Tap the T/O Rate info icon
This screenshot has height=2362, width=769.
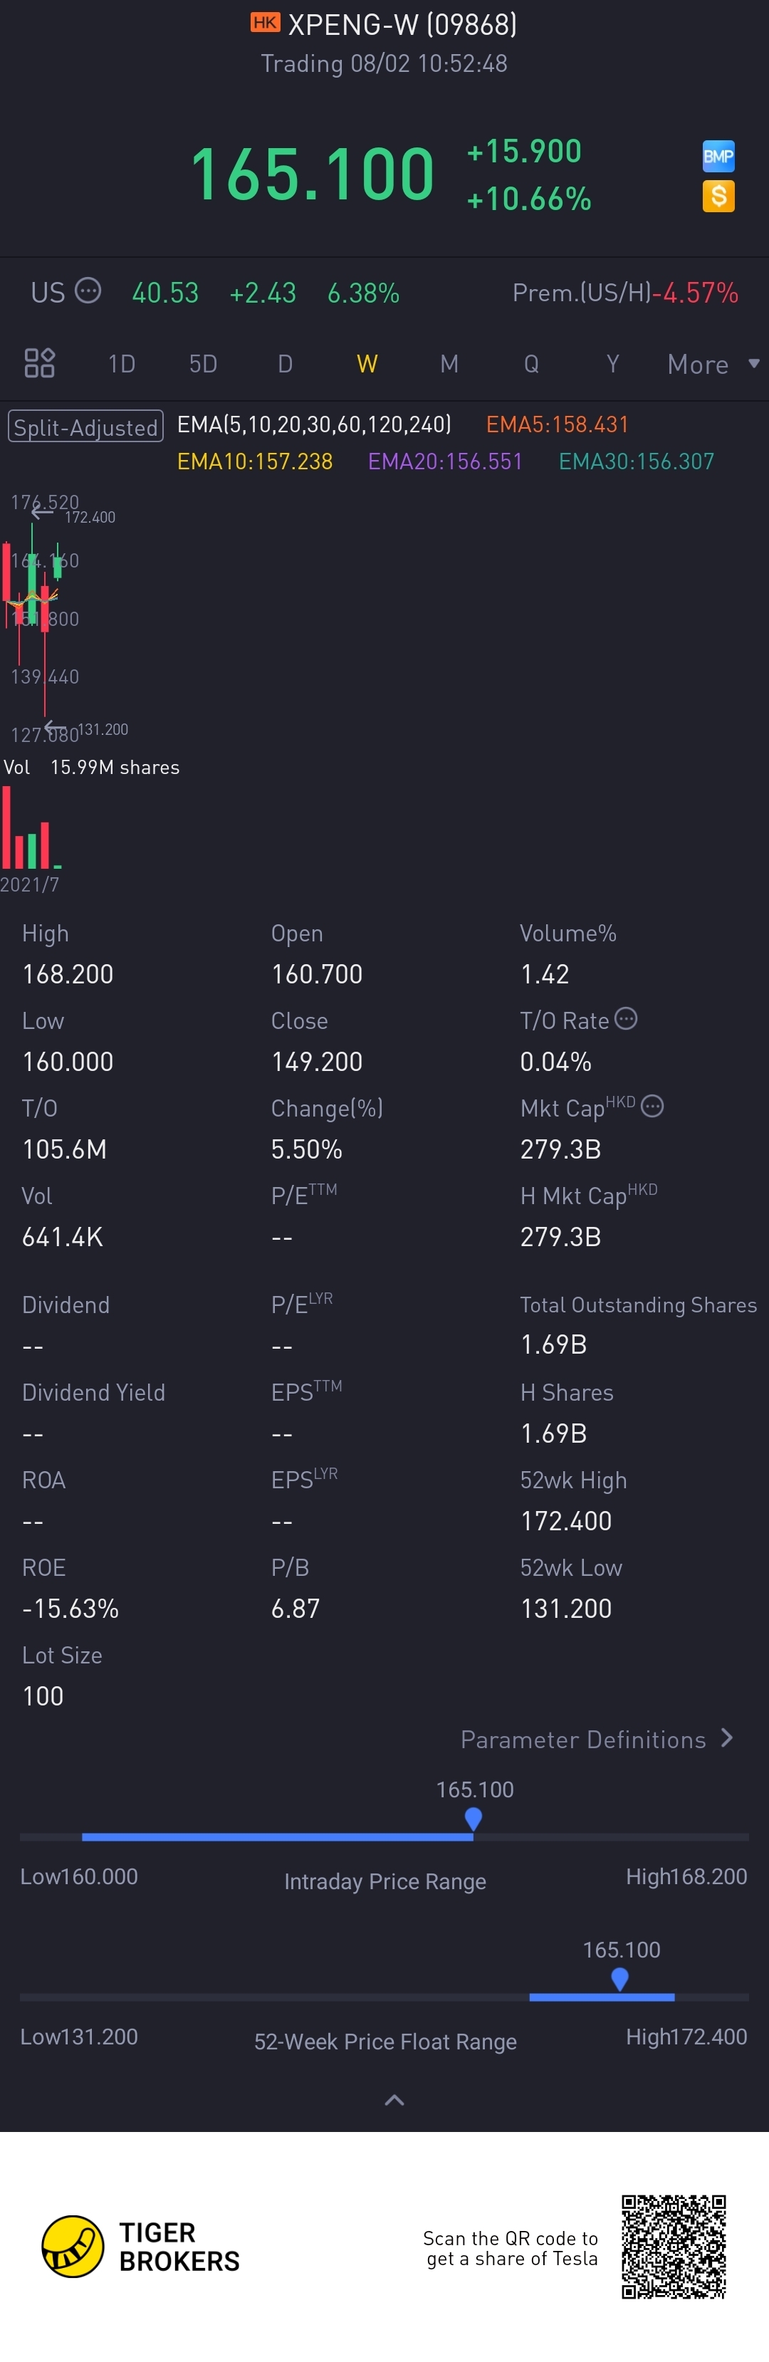(626, 1019)
